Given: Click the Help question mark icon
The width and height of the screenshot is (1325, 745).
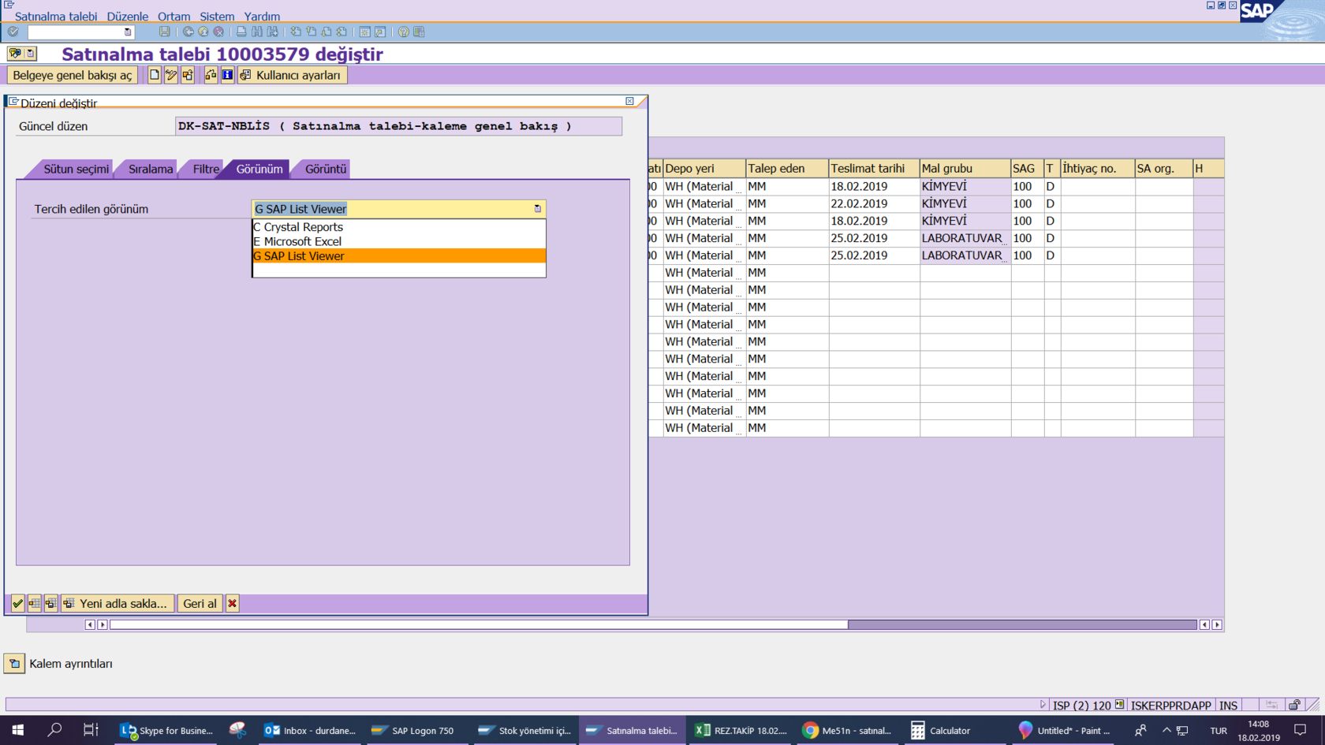Looking at the screenshot, I should 403,32.
